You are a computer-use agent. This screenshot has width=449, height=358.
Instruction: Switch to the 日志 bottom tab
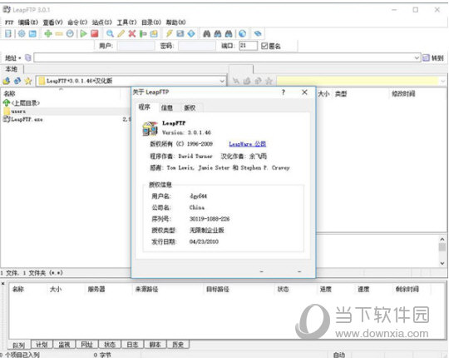[132, 344]
